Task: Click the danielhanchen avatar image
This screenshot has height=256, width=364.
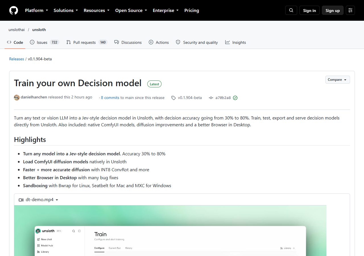Action: (17, 98)
